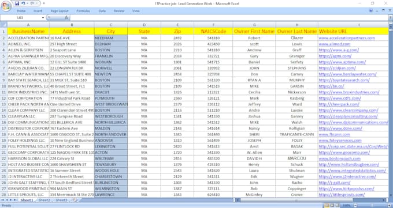Open the Office Button menu
The image size is (393, 208).
click(6, 6)
